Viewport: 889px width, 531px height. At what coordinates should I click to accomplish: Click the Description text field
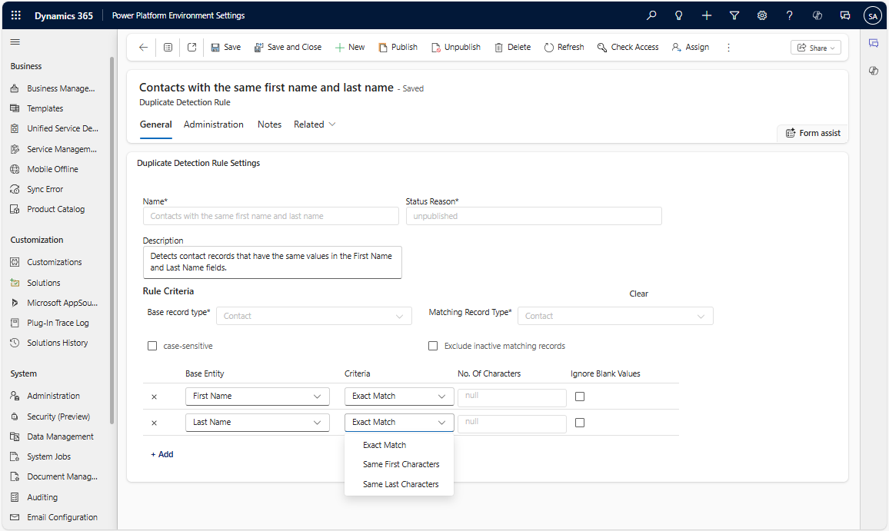272,262
